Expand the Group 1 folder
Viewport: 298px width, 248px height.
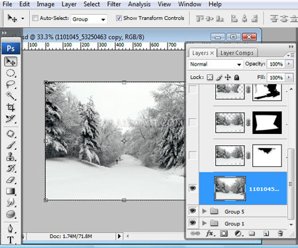click(205, 223)
